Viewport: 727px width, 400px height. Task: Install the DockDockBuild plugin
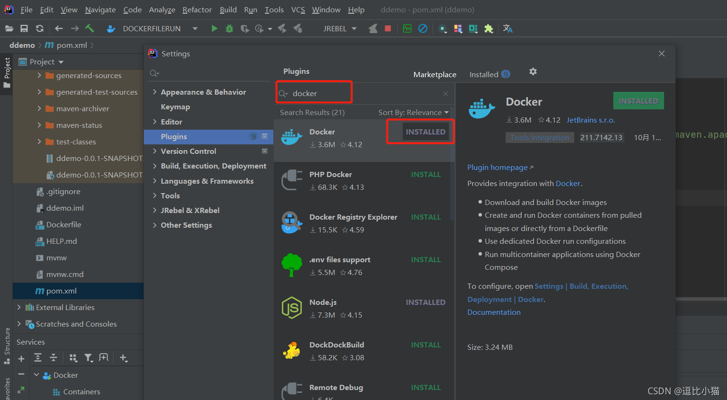click(426, 345)
